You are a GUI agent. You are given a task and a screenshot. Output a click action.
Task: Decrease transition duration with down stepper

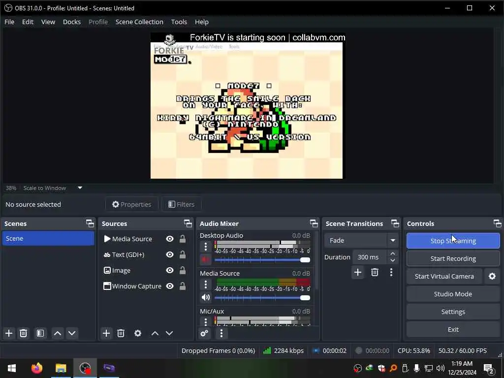392,260
